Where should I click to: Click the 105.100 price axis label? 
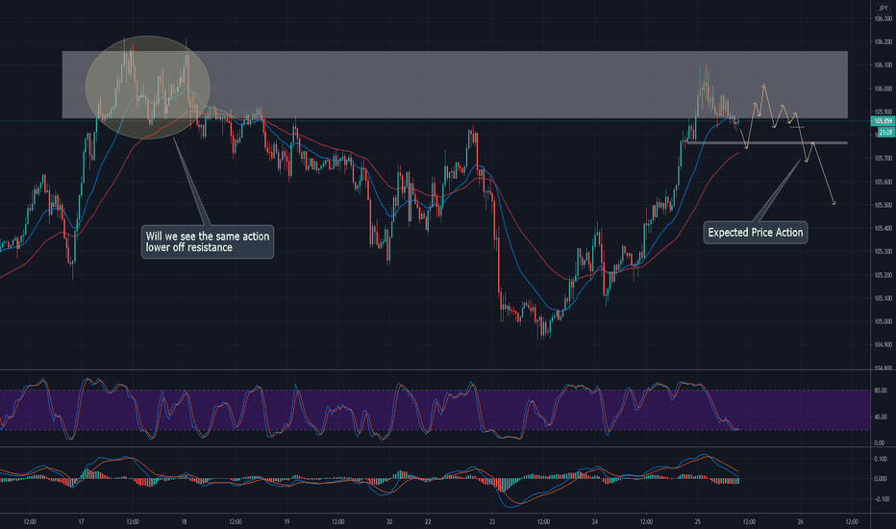[x=883, y=298]
